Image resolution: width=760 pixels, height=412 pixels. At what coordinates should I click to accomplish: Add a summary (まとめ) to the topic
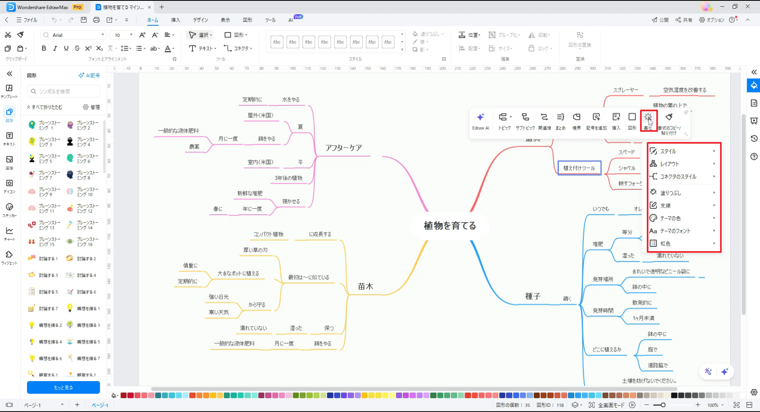[560, 121]
